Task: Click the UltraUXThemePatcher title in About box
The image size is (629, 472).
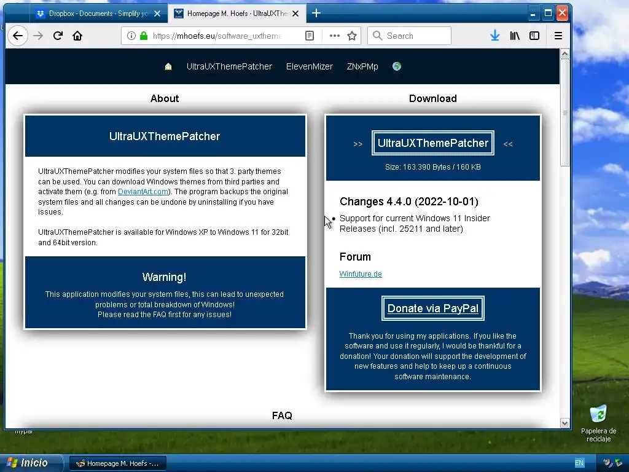Action: (165, 136)
